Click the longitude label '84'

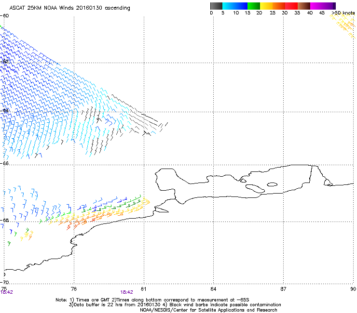coord(213,289)
